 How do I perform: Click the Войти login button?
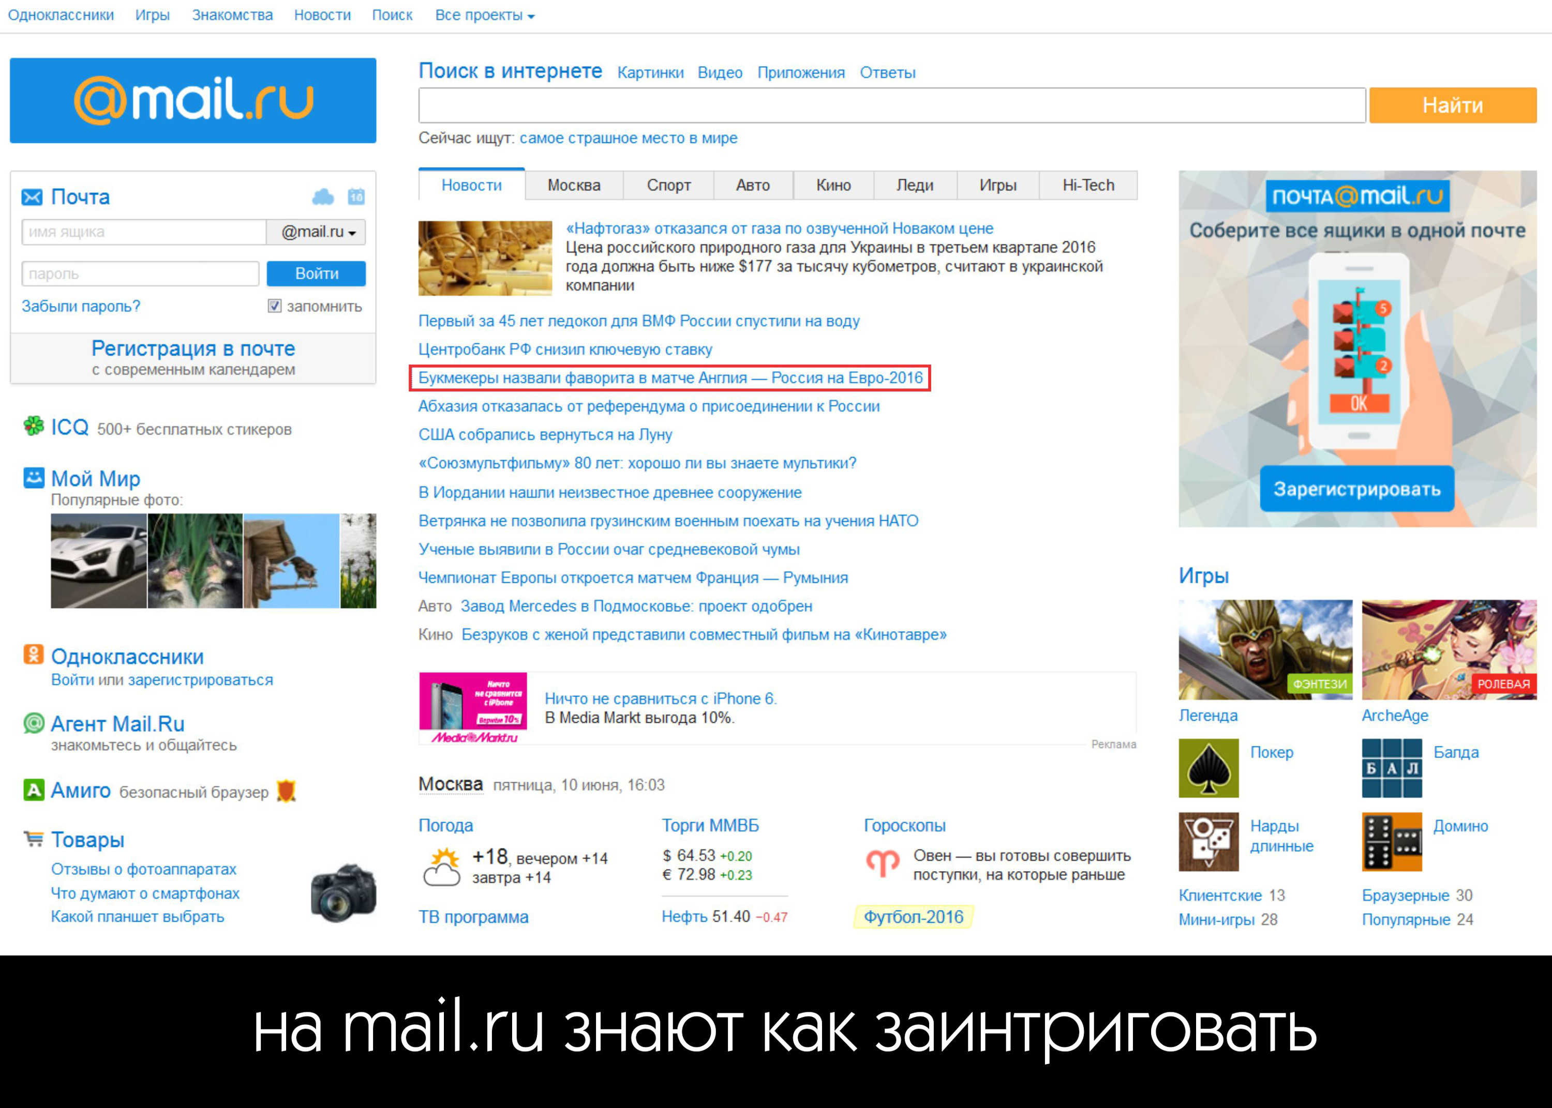[x=316, y=273]
